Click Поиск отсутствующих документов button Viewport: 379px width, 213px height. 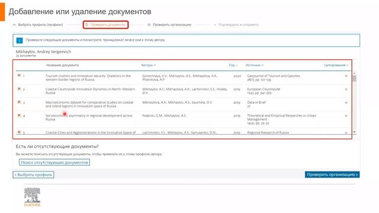(x=54, y=162)
